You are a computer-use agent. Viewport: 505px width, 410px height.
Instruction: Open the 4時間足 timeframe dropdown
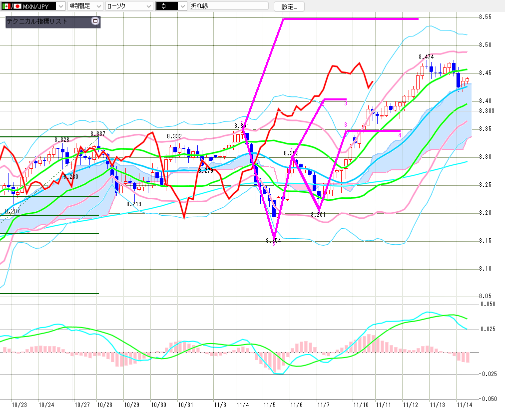click(98, 6)
